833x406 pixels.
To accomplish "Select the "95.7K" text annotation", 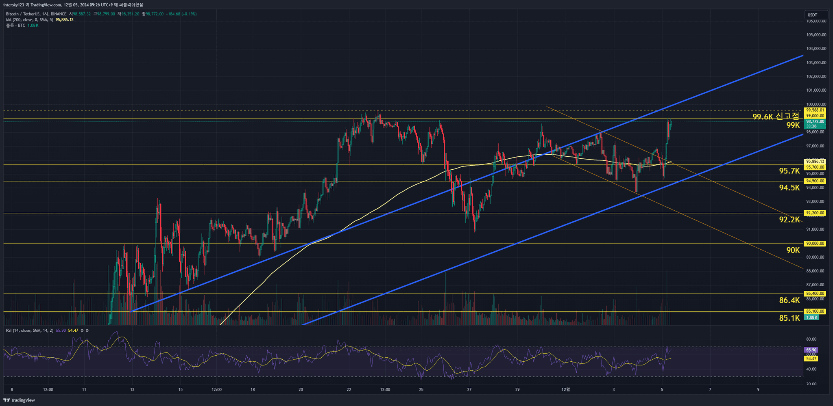I will click(x=789, y=171).
